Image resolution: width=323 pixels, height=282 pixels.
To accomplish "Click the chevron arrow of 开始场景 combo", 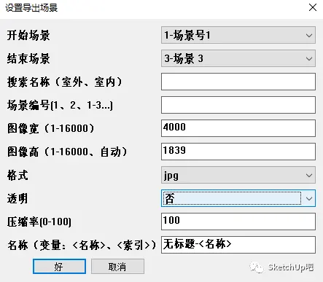I will pyautogui.click(x=309, y=36).
